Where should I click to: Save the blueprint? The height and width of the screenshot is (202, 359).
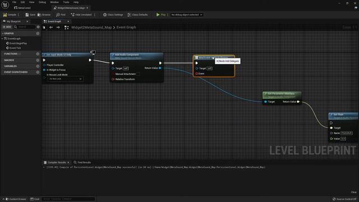pyautogui.click(x=30, y=15)
